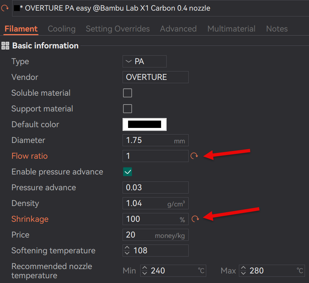
Task: Click the Softening temperature stepper arrows
Action: 127,251
